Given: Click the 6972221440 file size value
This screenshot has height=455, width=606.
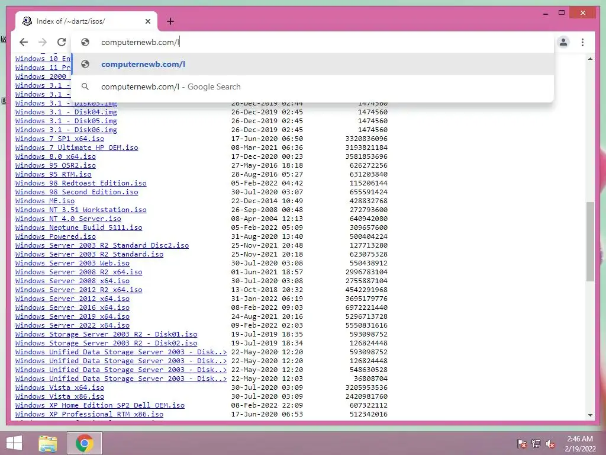Looking at the screenshot, I should point(366,308).
